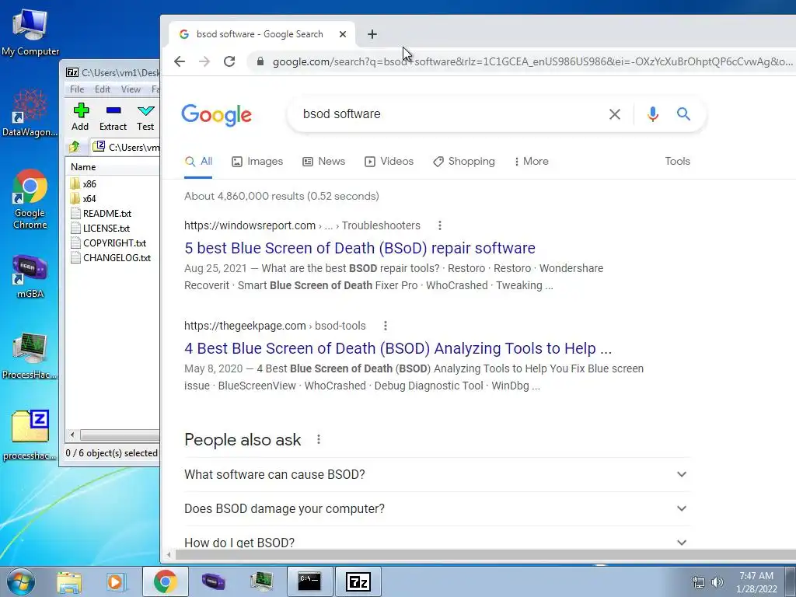Select the All results tab
The height and width of the screenshot is (597, 796).
[x=198, y=162]
